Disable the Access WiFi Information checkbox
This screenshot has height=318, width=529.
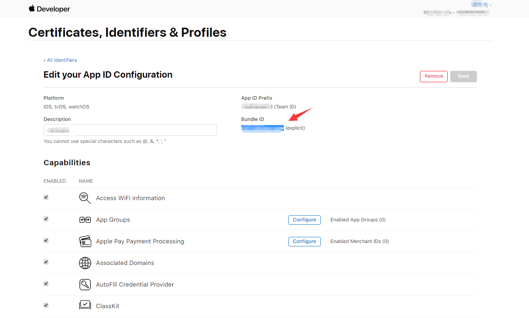point(46,197)
